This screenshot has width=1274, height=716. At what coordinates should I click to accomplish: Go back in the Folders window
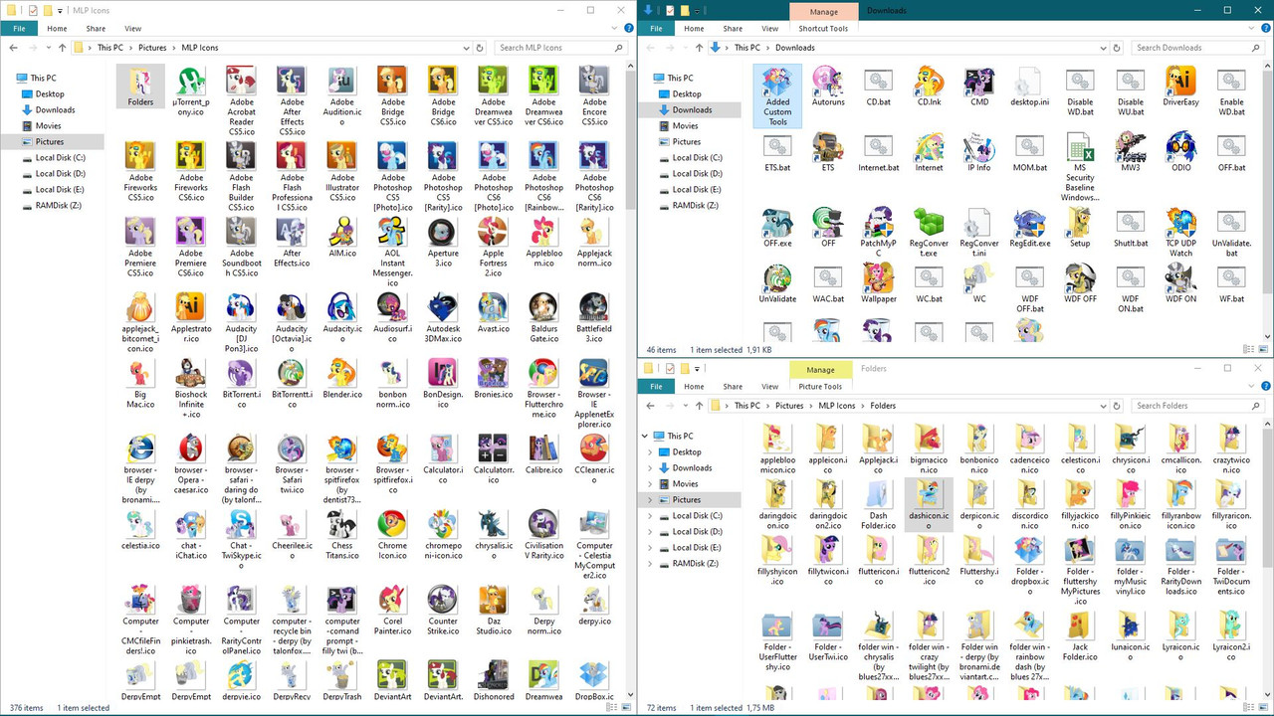tap(650, 406)
